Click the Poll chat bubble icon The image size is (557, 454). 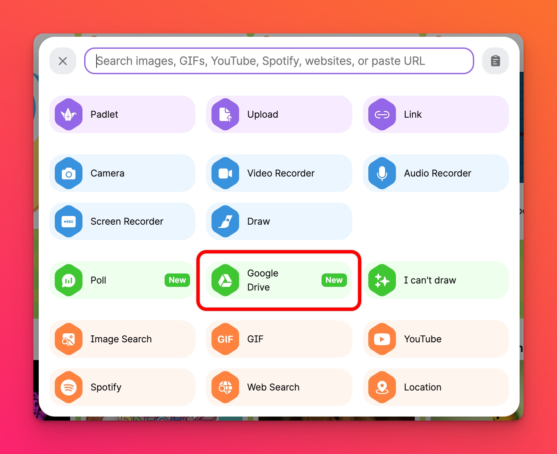tap(68, 280)
